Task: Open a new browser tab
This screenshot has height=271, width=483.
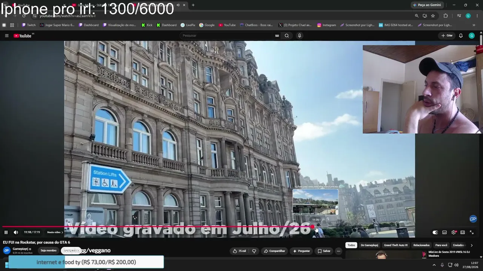Action: (193, 5)
